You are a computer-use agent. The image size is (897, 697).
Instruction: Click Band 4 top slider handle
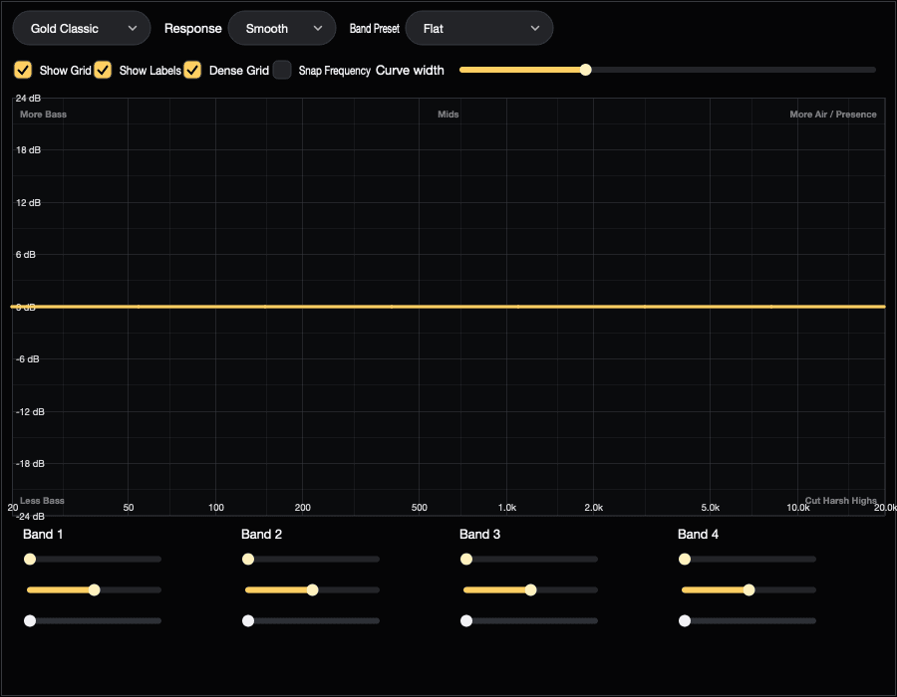coord(684,559)
